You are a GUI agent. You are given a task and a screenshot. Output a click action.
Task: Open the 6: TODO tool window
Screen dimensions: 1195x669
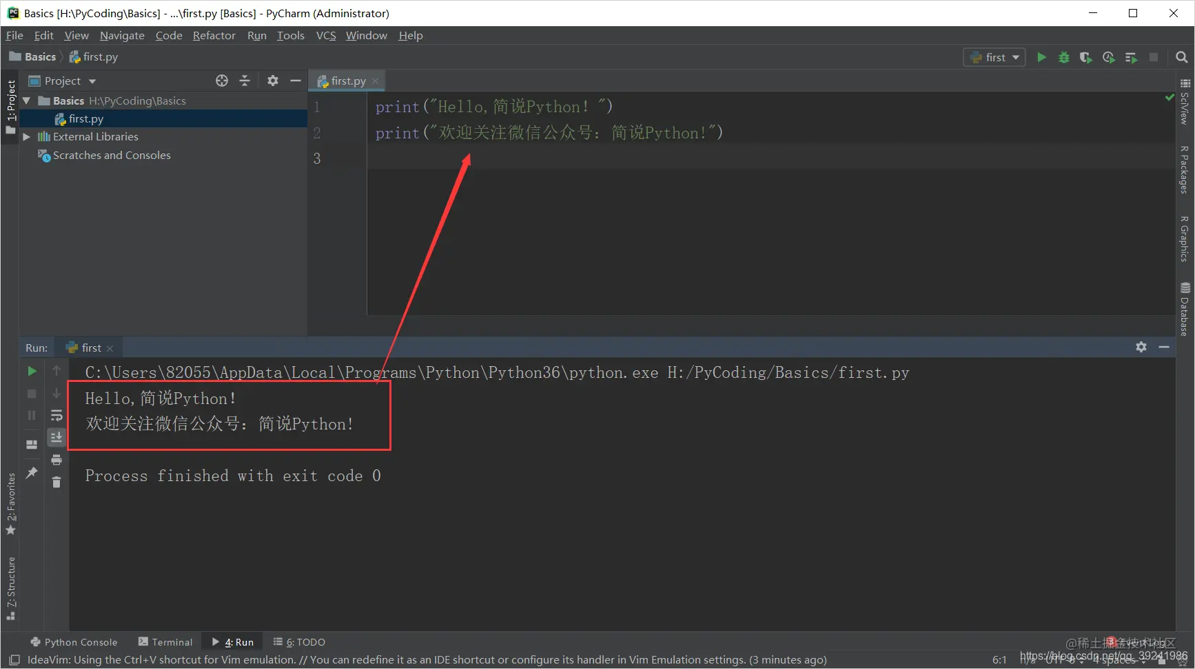[299, 642]
